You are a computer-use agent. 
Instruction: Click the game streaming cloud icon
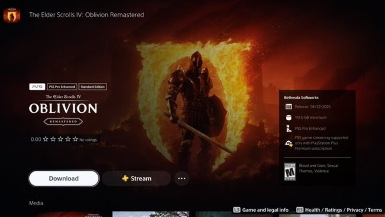[x=289, y=143]
